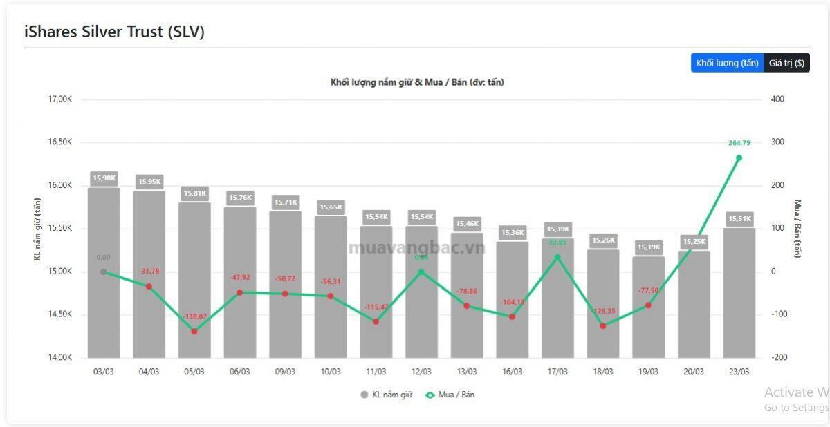This screenshot has height=427, width=830.
Task: Click the 09/03 bar labeled 15,71K
Action: tap(285, 284)
